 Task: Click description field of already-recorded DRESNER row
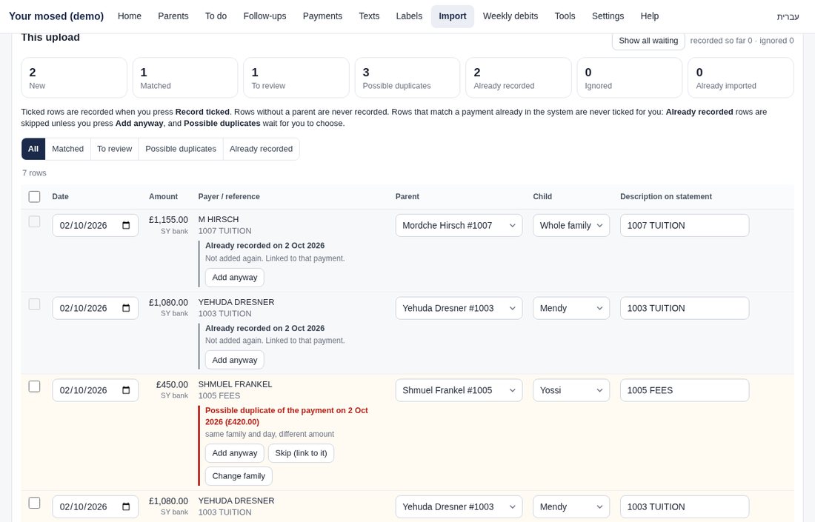[x=684, y=308]
